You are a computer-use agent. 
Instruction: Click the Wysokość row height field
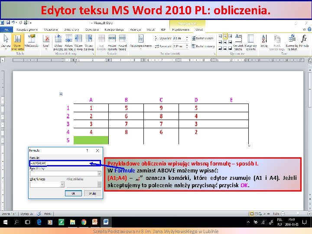pos(179,38)
